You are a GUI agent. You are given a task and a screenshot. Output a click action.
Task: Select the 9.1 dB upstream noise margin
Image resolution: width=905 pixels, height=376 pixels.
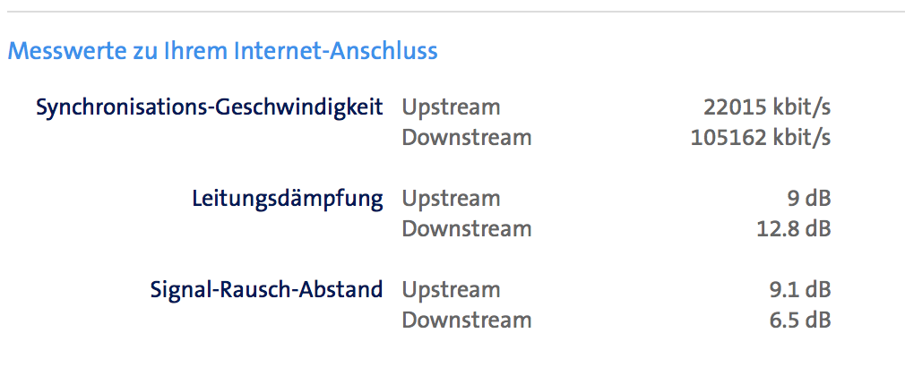tap(799, 290)
